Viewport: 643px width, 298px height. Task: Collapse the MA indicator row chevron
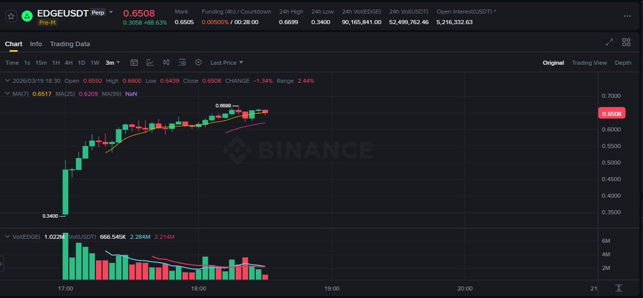click(x=8, y=94)
